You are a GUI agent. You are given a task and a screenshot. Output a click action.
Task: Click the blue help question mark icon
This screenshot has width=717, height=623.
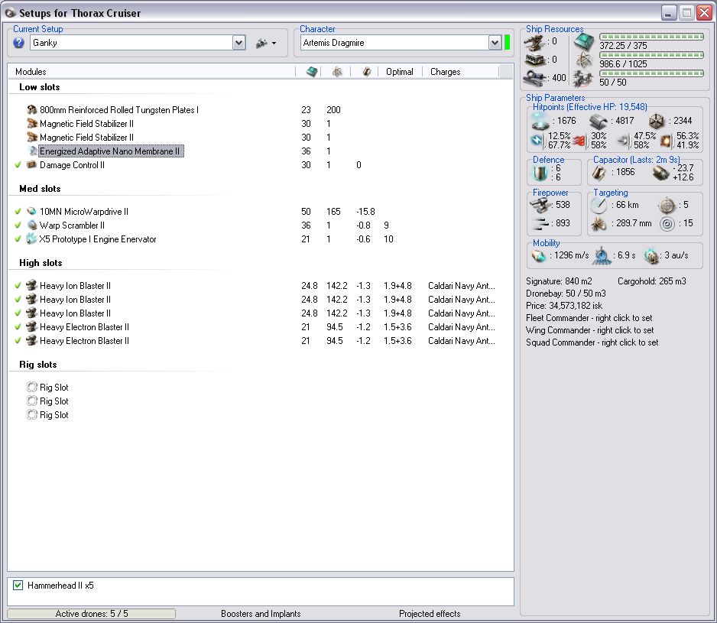19,43
